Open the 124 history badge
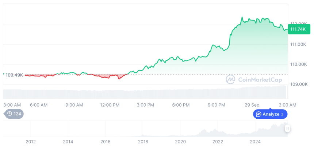Screen dimensions: 314x146 click(14, 114)
